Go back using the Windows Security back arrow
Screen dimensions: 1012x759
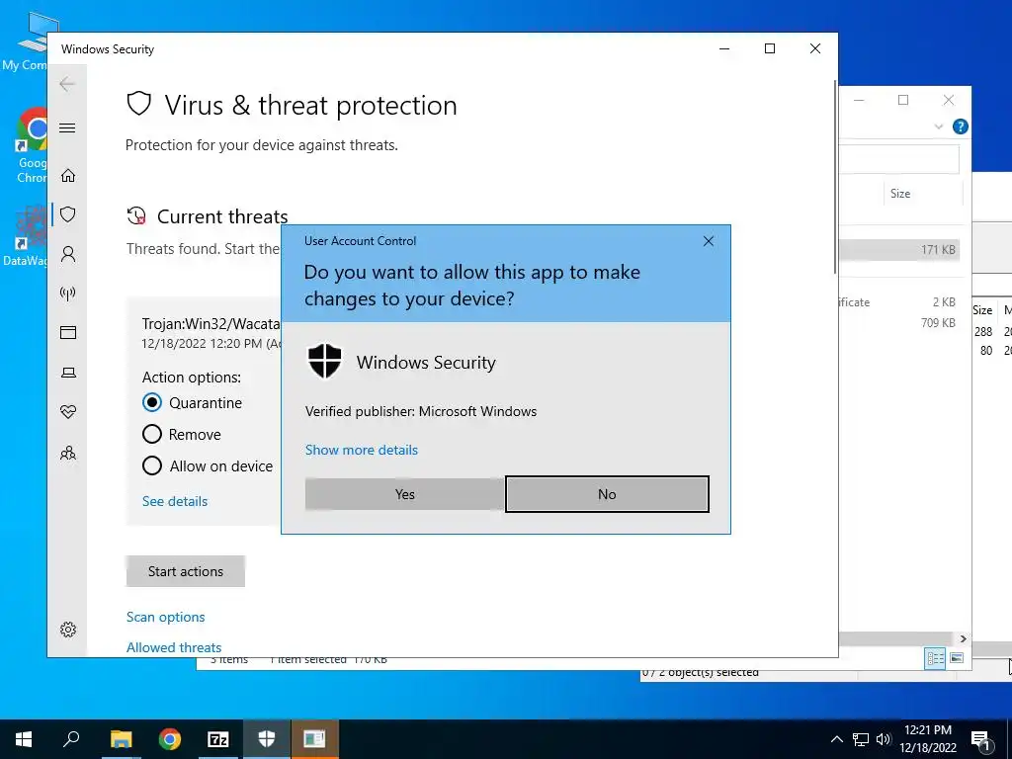click(x=67, y=84)
